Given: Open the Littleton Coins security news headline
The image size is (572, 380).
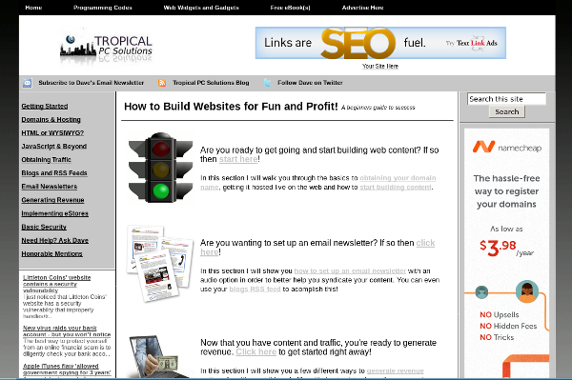Looking at the screenshot, I should 56,284.
